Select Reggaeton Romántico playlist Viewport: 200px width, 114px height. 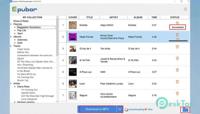tap(29, 27)
